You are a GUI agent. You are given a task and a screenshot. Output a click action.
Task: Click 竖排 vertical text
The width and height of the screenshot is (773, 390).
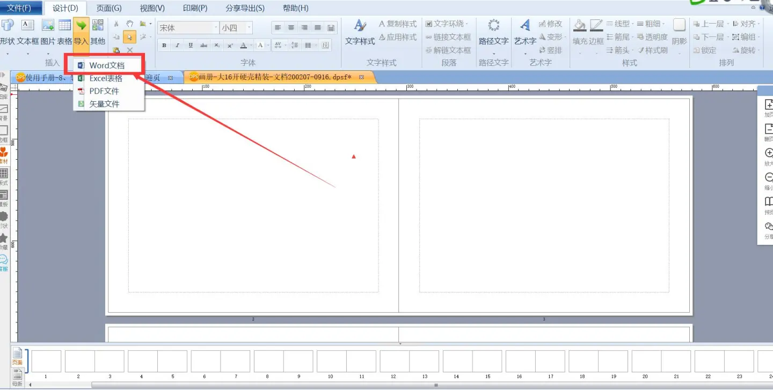tap(551, 50)
